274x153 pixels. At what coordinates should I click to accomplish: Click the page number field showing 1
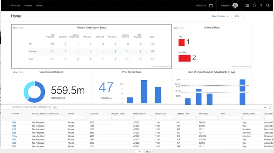coord(139,151)
